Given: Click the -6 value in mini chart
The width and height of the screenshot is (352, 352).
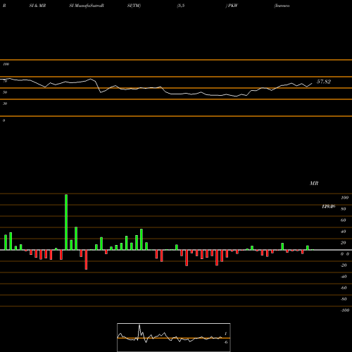Looking at the screenshot, I should pyautogui.click(x=225, y=342).
